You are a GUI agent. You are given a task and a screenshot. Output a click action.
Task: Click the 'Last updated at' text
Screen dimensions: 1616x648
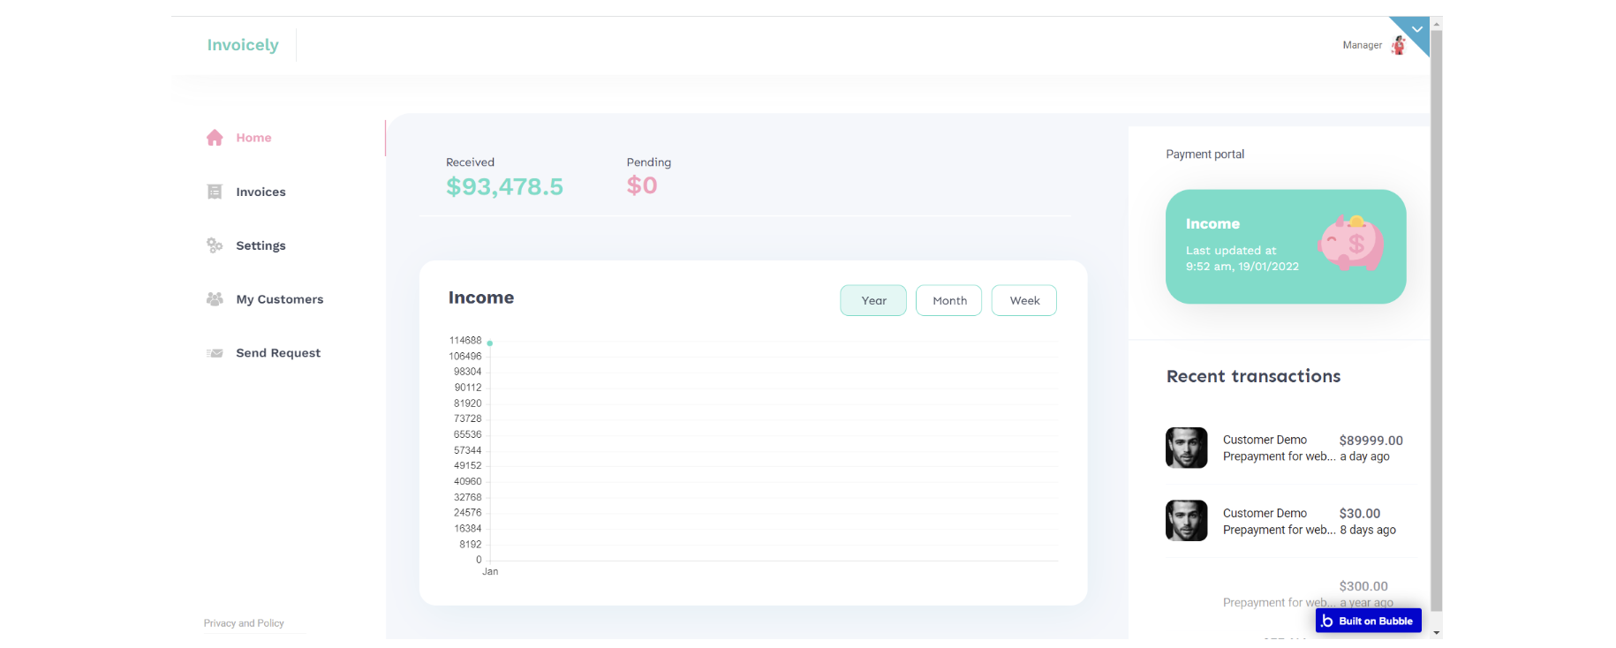(x=1231, y=251)
